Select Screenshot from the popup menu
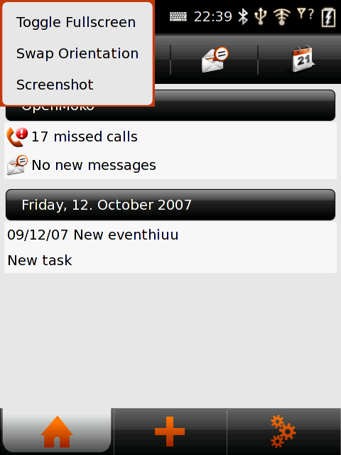 coord(55,85)
